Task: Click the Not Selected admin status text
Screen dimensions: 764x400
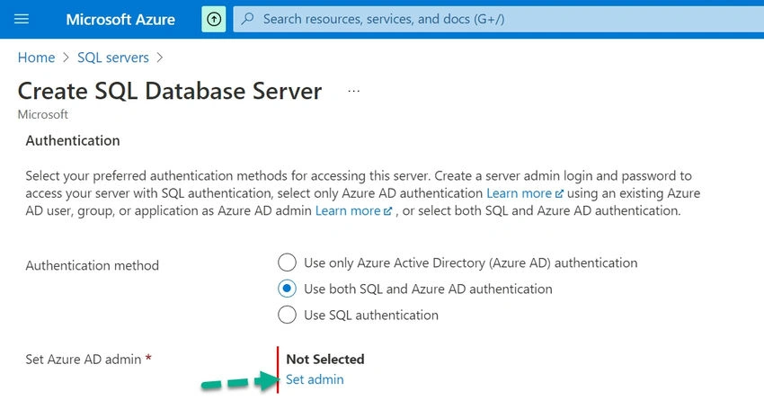Action: coord(325,359)
